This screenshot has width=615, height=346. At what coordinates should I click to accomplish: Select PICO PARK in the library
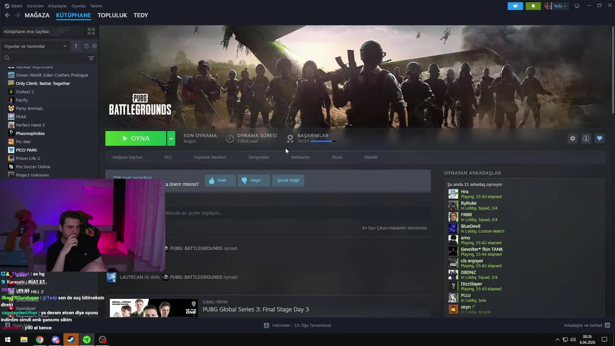[26, 150]
